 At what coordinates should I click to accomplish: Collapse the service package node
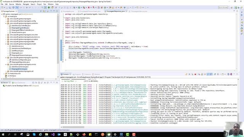(x=6, y=64)
